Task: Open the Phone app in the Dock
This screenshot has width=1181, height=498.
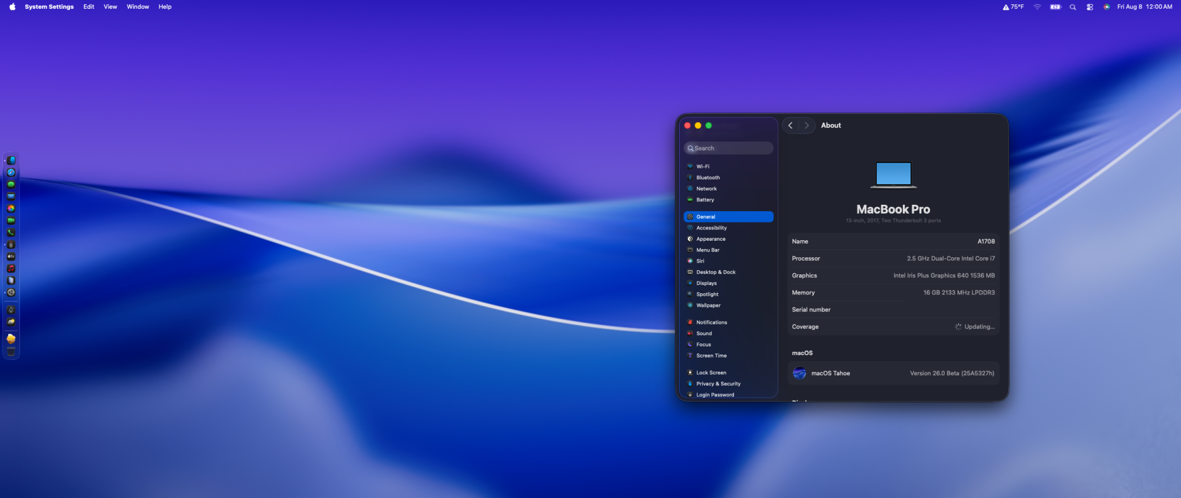Action: (x=11, y=232)
